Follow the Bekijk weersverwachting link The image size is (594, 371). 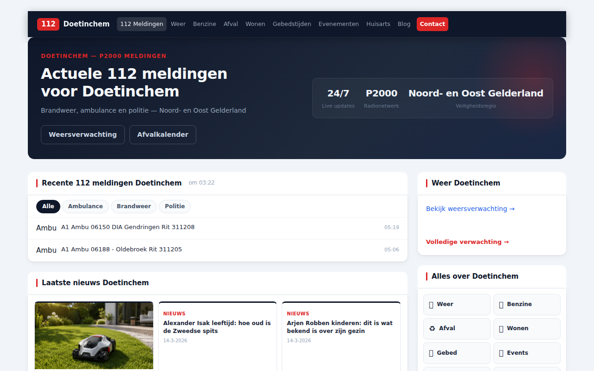click(470, 209)
